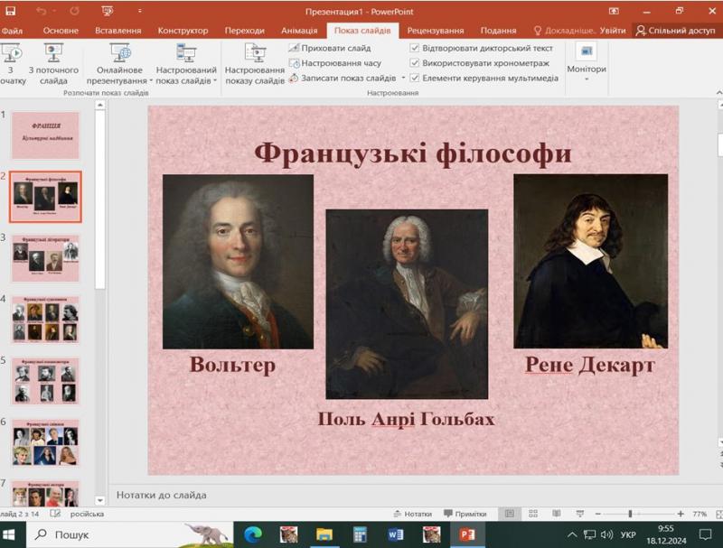Switch to the Переходи tab

[x=244, y=31]
